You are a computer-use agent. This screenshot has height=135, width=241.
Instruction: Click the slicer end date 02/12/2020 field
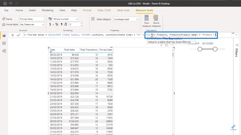tap(208, 43)
